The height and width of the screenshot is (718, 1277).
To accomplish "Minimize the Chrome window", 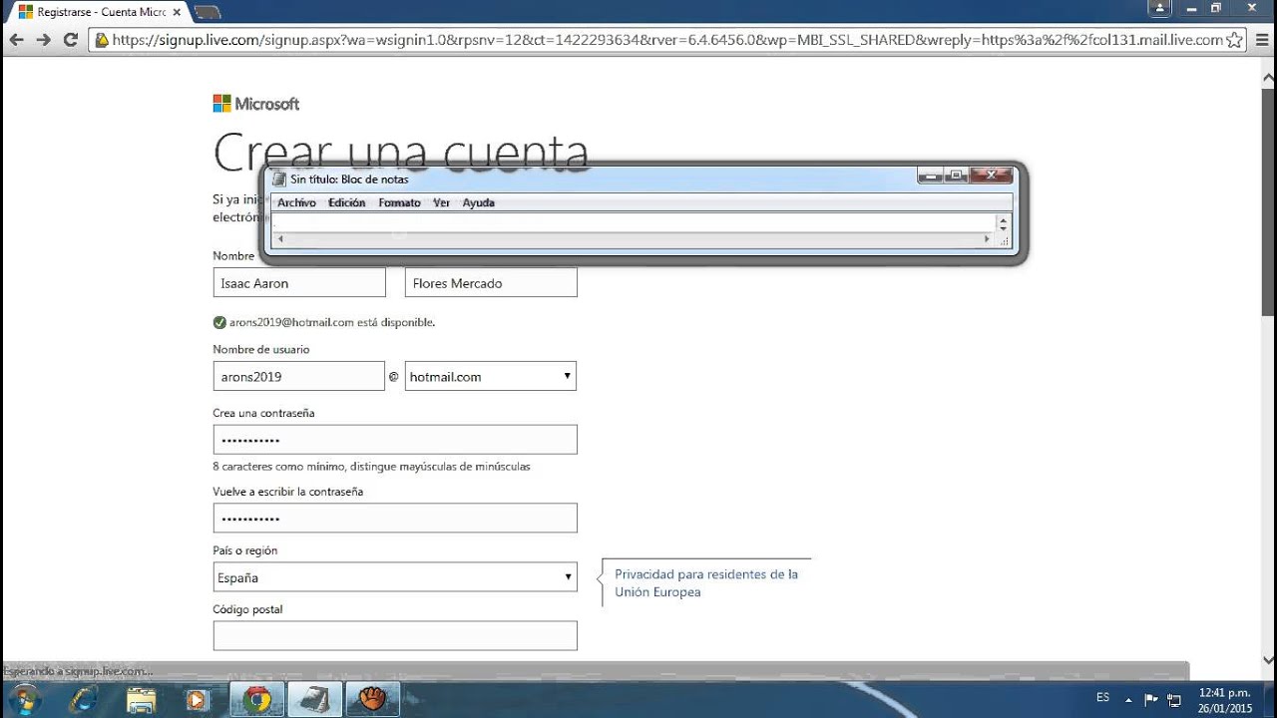I will (1189, 8).
